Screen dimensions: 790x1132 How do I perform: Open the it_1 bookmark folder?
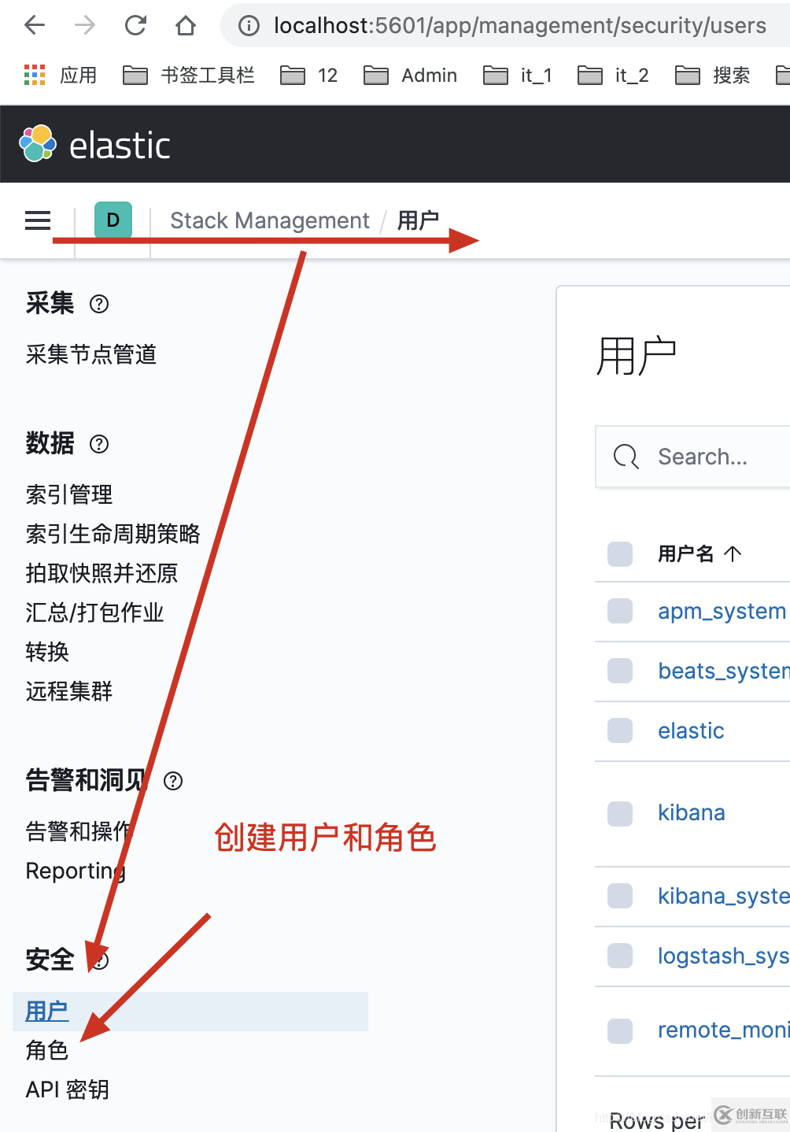[518, 76]
